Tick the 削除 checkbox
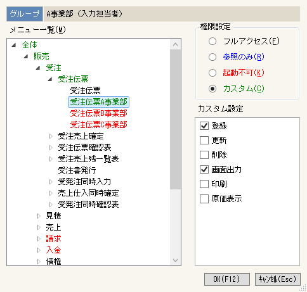Image resolution: width=307 pixels, height=292 pixels. coord(204,155)
